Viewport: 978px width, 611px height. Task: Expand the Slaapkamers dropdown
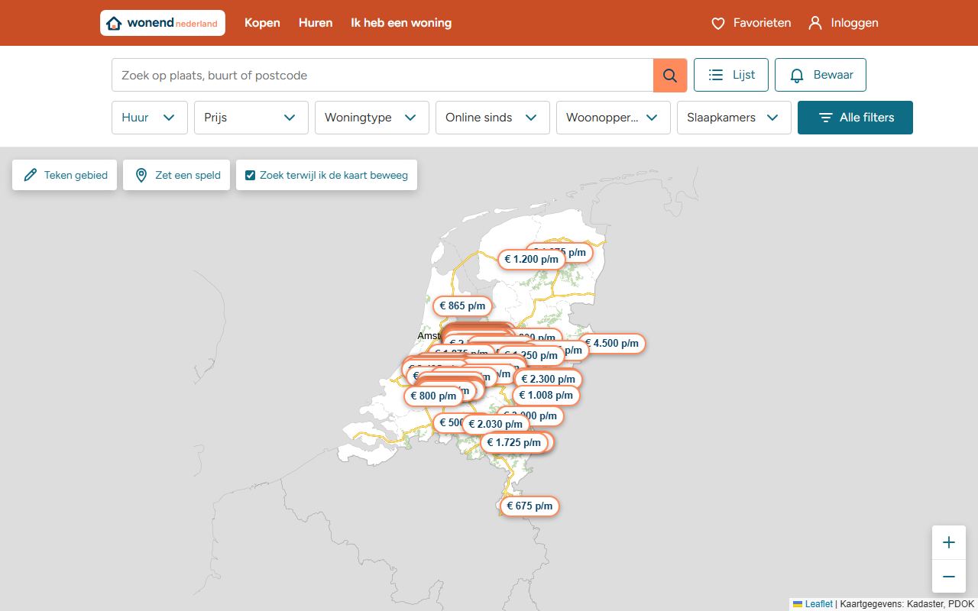[x=734, y=118]
